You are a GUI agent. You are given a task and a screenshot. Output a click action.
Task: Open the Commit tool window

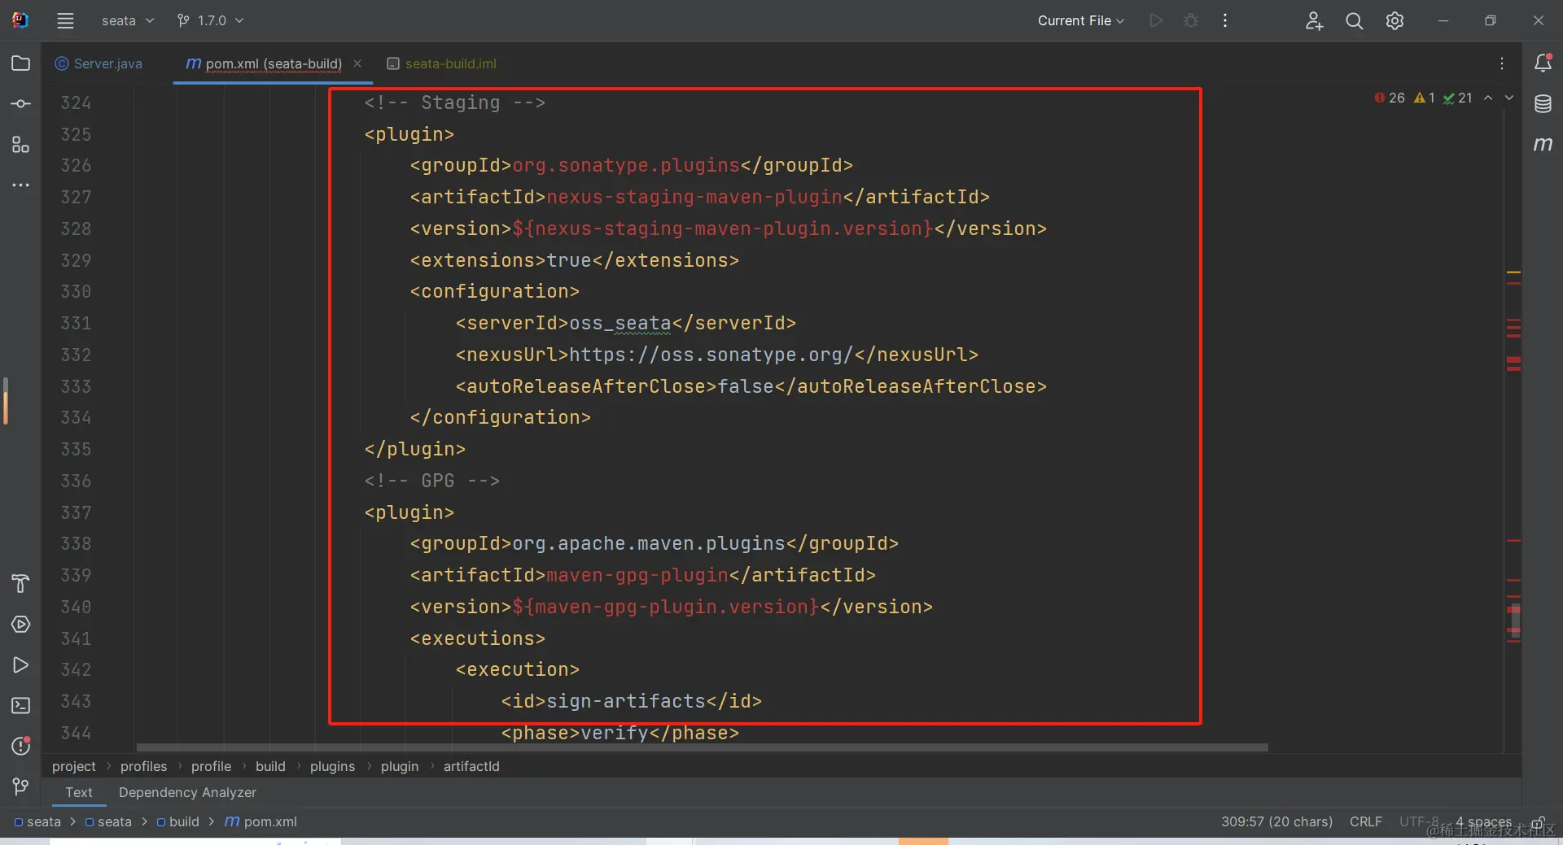click(x=21, y=104)
